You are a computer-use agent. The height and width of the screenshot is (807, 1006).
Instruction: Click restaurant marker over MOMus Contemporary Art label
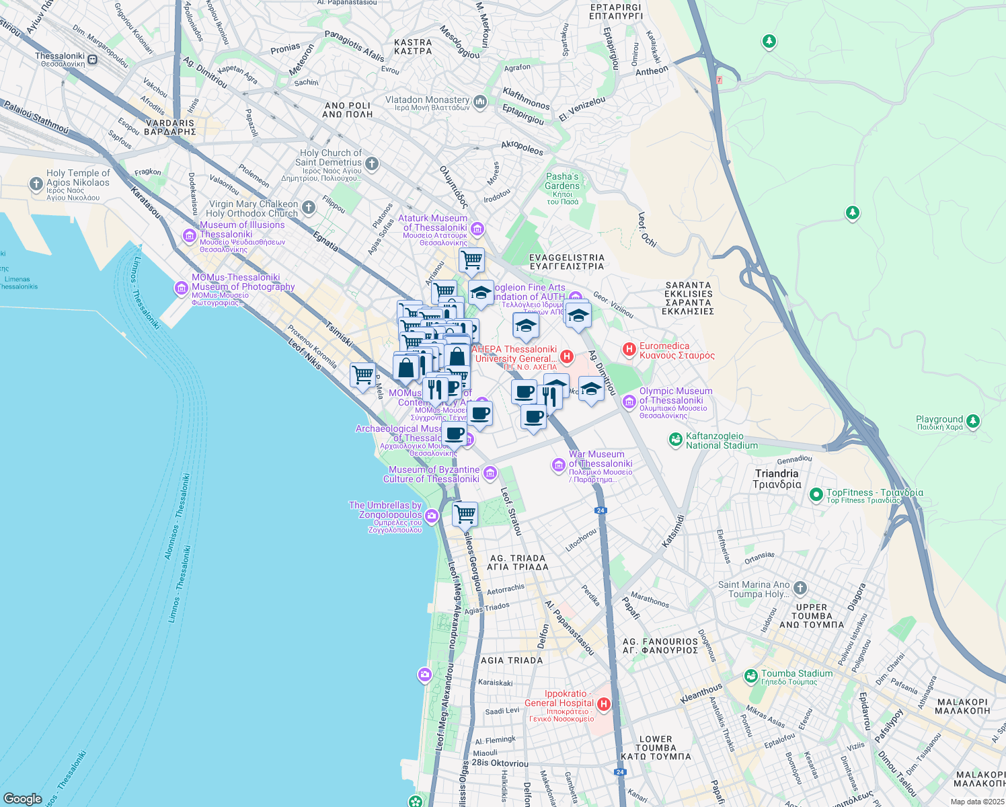(x=436, y=390)
